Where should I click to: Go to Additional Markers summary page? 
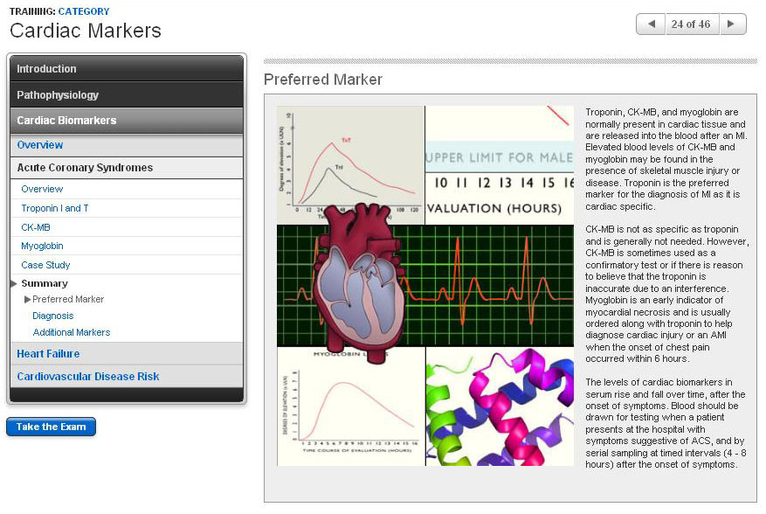(72, 332)
